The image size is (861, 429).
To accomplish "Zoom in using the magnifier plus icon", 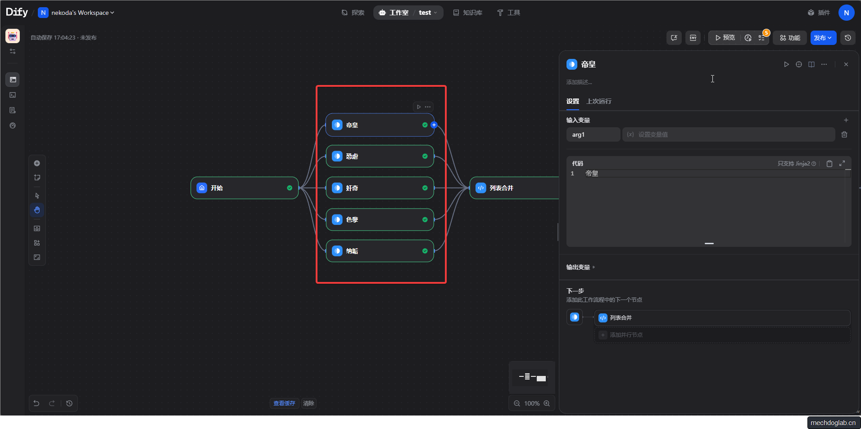I will [547, 403].
